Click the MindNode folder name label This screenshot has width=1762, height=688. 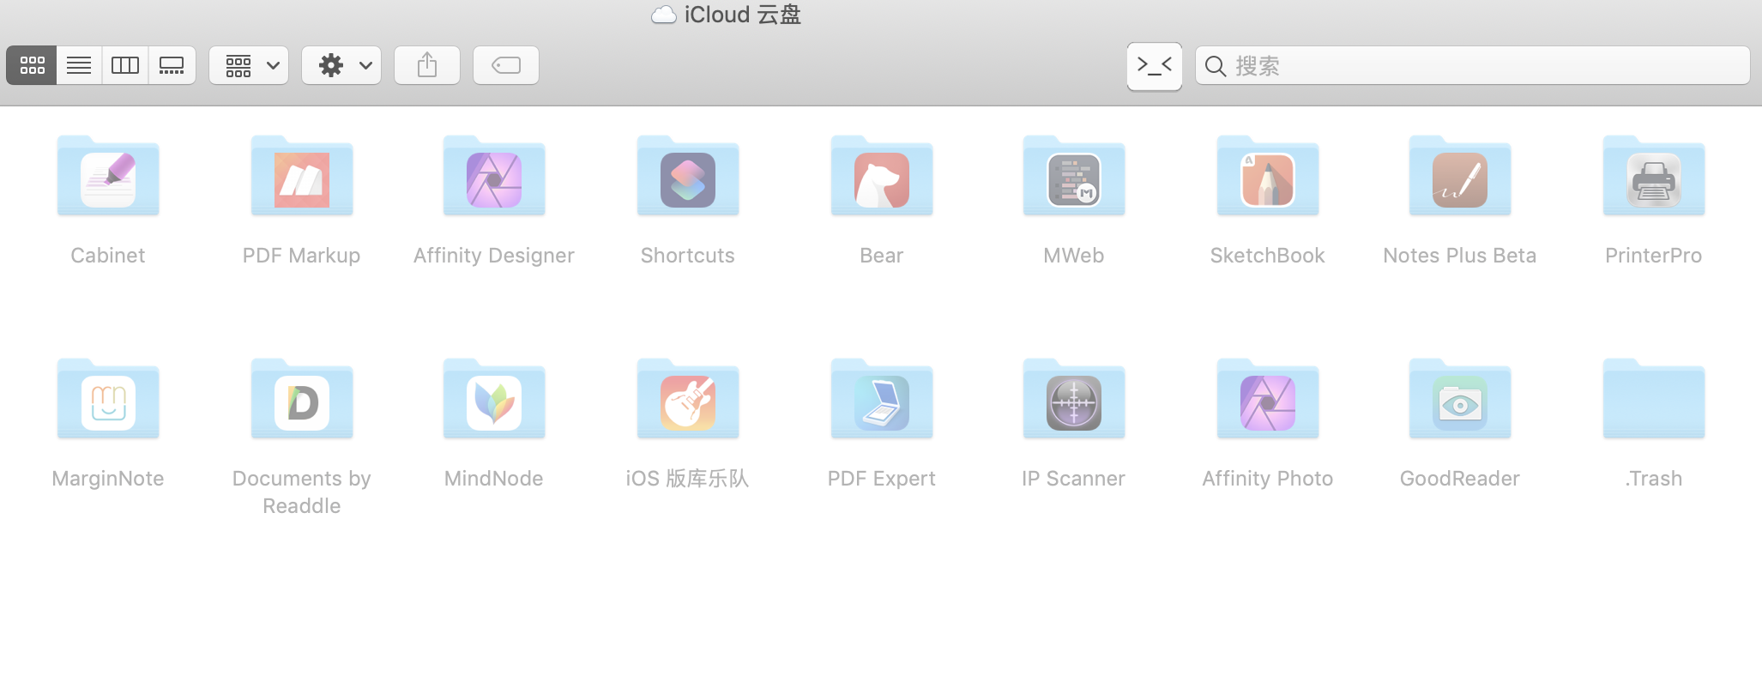point(494,479)
